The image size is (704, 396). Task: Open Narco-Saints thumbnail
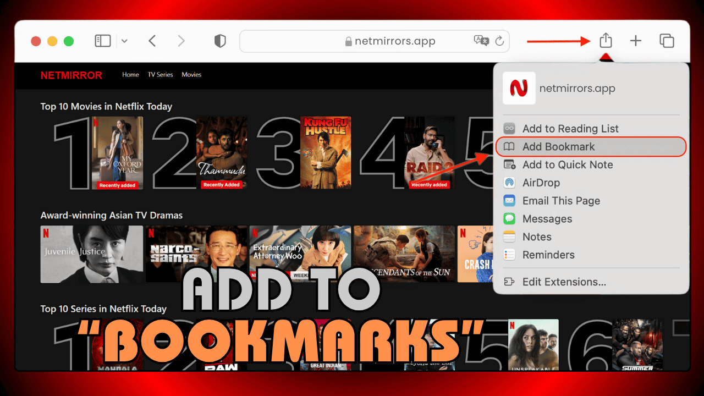196,254
